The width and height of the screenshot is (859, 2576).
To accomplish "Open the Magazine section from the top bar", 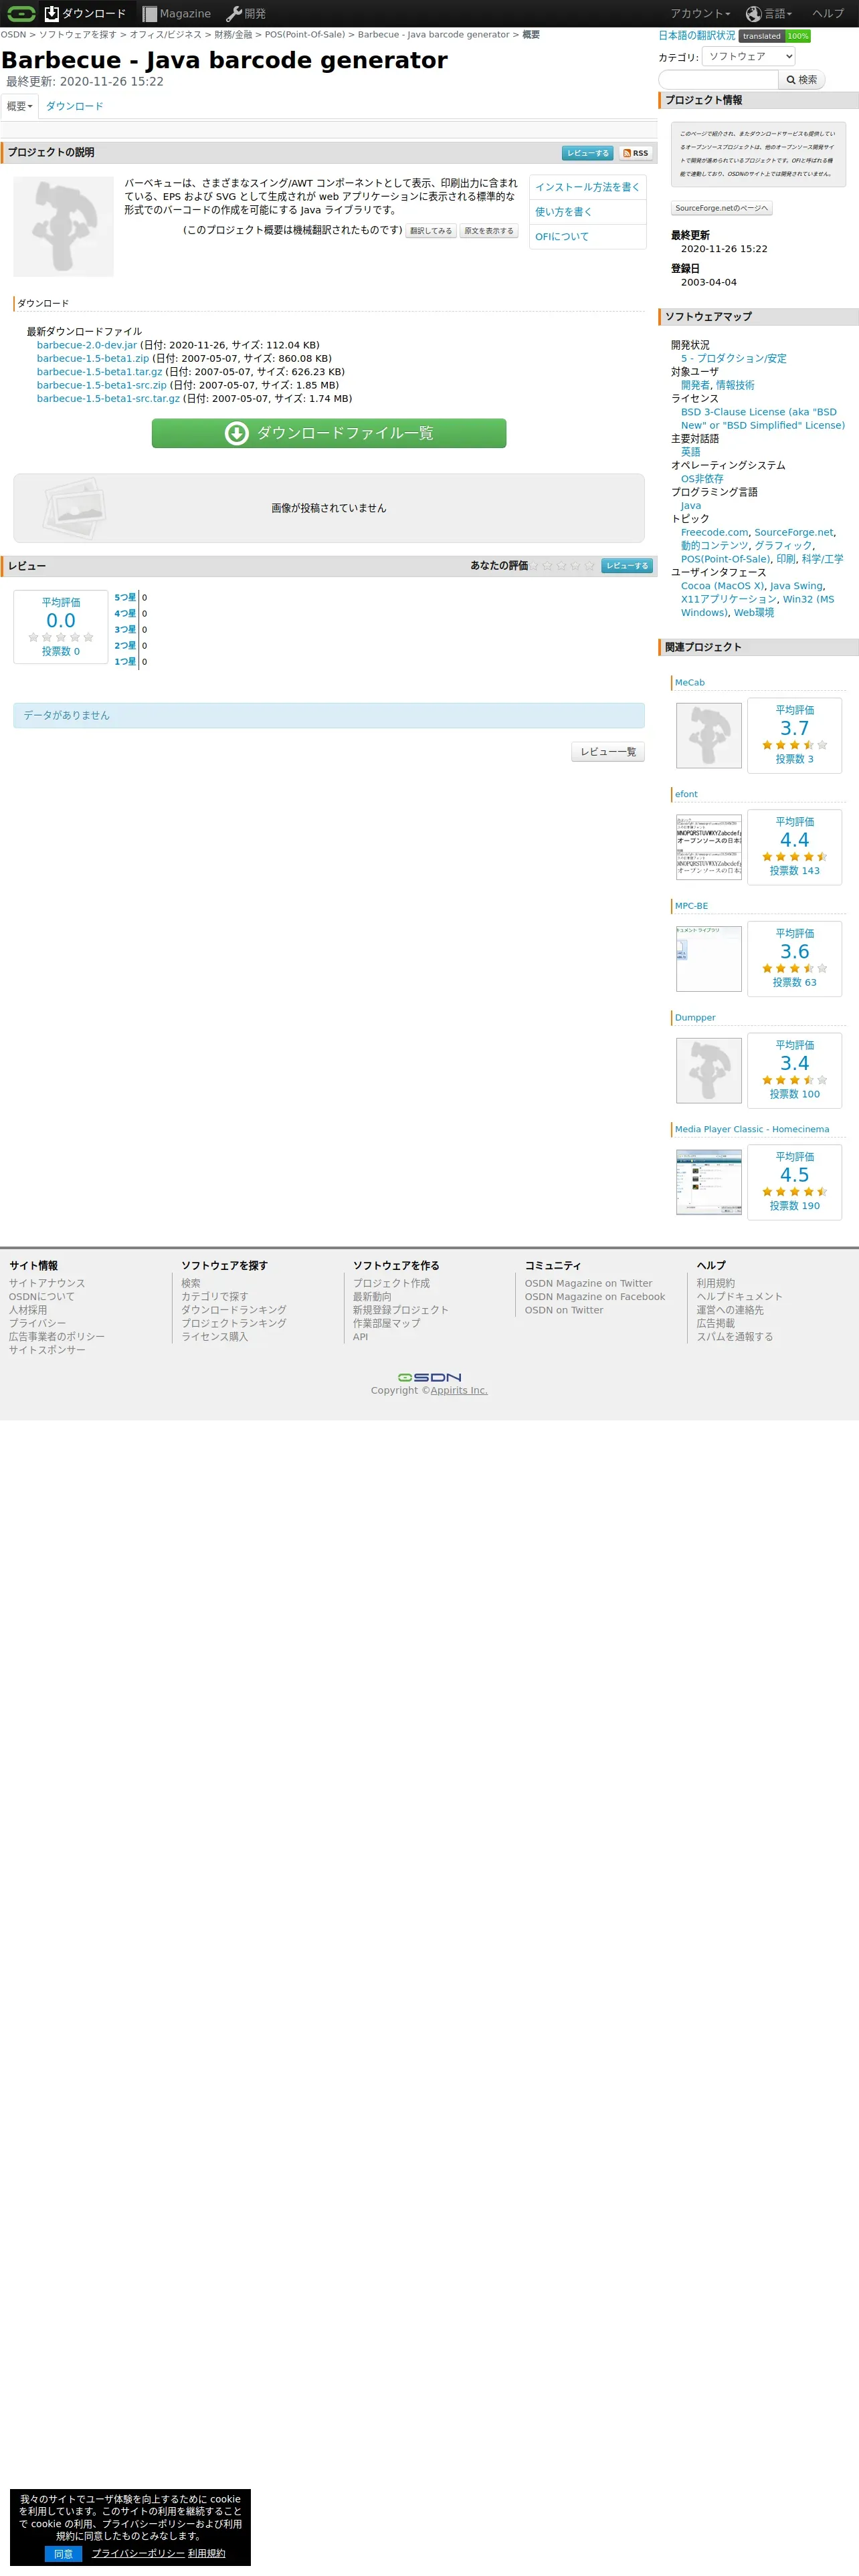I will pos(176,13).
